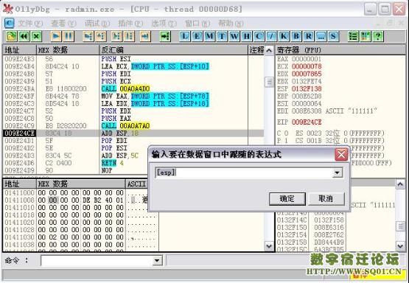
Task: Pause execution with the pause icon
Action: pyautogui.click(x=69, y=36)
